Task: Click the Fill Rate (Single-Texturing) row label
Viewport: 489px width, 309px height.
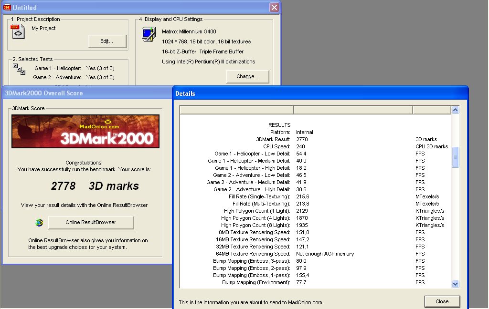Action: click(259, 196)
